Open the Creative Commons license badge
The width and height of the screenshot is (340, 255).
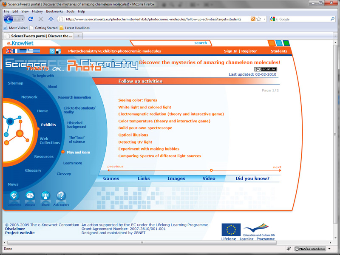tap(266, 69)
